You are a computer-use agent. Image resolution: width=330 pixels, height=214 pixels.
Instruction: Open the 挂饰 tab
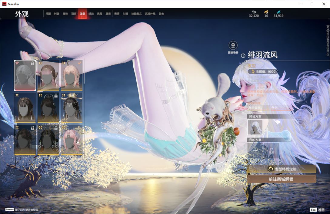tap(65, 14)
